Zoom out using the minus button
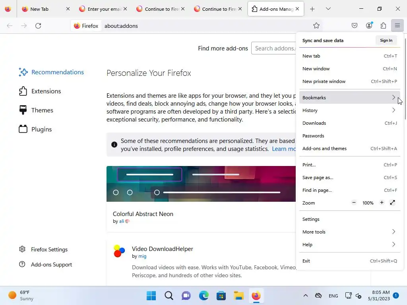407x305 pixels. click(x=354, y=203)
